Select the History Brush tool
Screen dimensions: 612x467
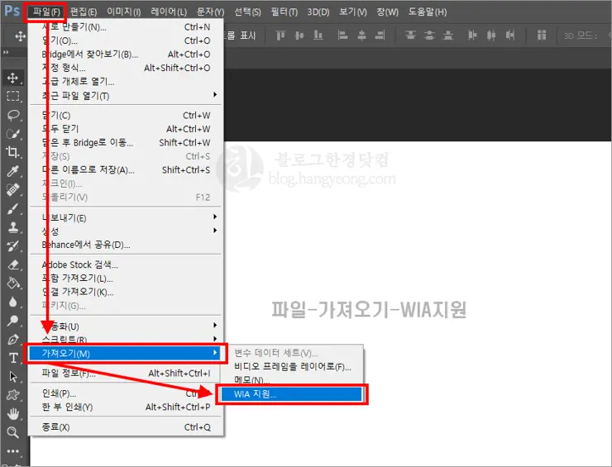pos(13,245)
